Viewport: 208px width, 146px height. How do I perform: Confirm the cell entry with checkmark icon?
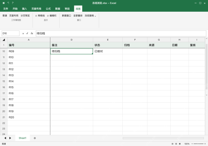pos(27,33)
